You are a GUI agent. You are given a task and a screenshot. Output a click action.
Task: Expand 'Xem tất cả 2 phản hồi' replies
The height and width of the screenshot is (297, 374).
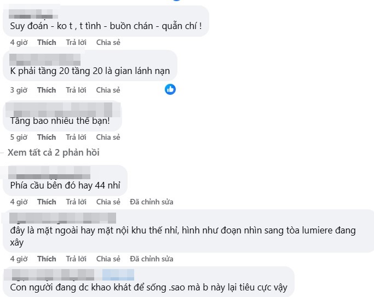coord(54,152)
